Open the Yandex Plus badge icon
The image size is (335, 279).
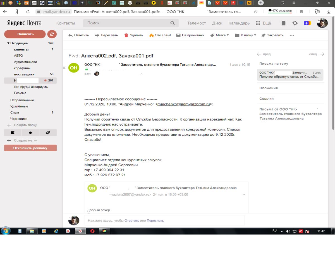click(x=307, y=23)
